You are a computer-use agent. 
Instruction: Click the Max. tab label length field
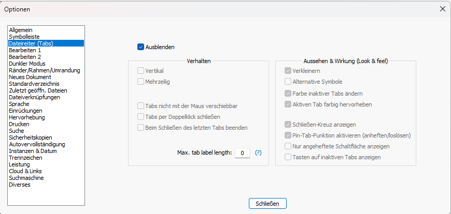point(243,153)
